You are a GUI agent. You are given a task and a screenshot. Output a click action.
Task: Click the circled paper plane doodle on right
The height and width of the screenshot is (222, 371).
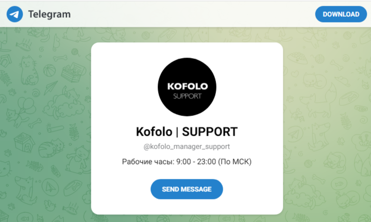(295, 135)
